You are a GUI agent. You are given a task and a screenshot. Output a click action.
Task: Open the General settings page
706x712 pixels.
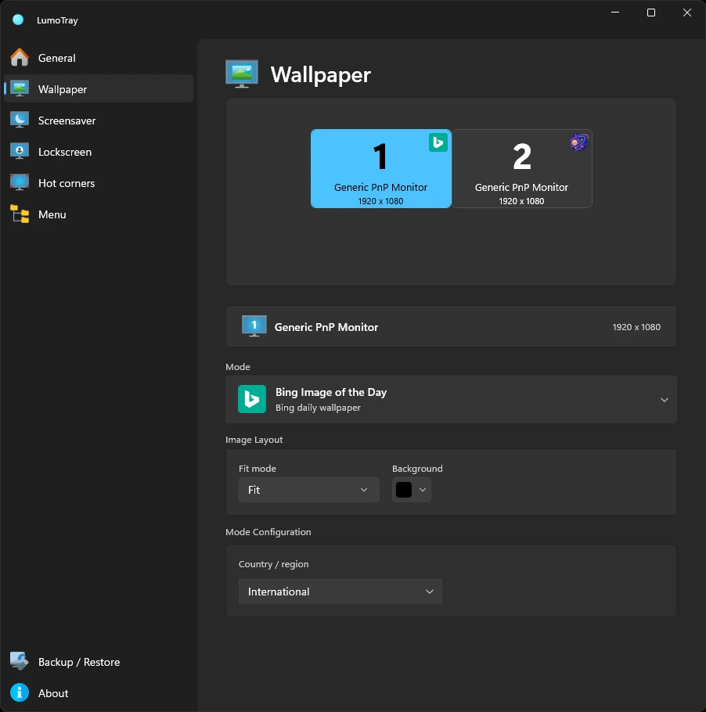(x=99, y=58)
